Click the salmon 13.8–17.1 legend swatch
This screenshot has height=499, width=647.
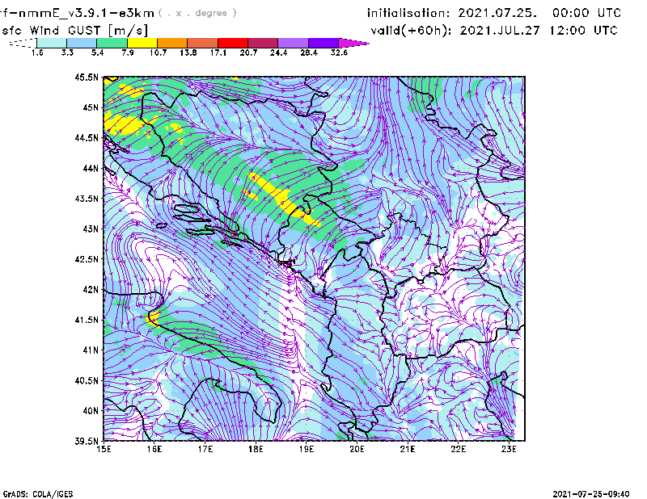point(203,43)
